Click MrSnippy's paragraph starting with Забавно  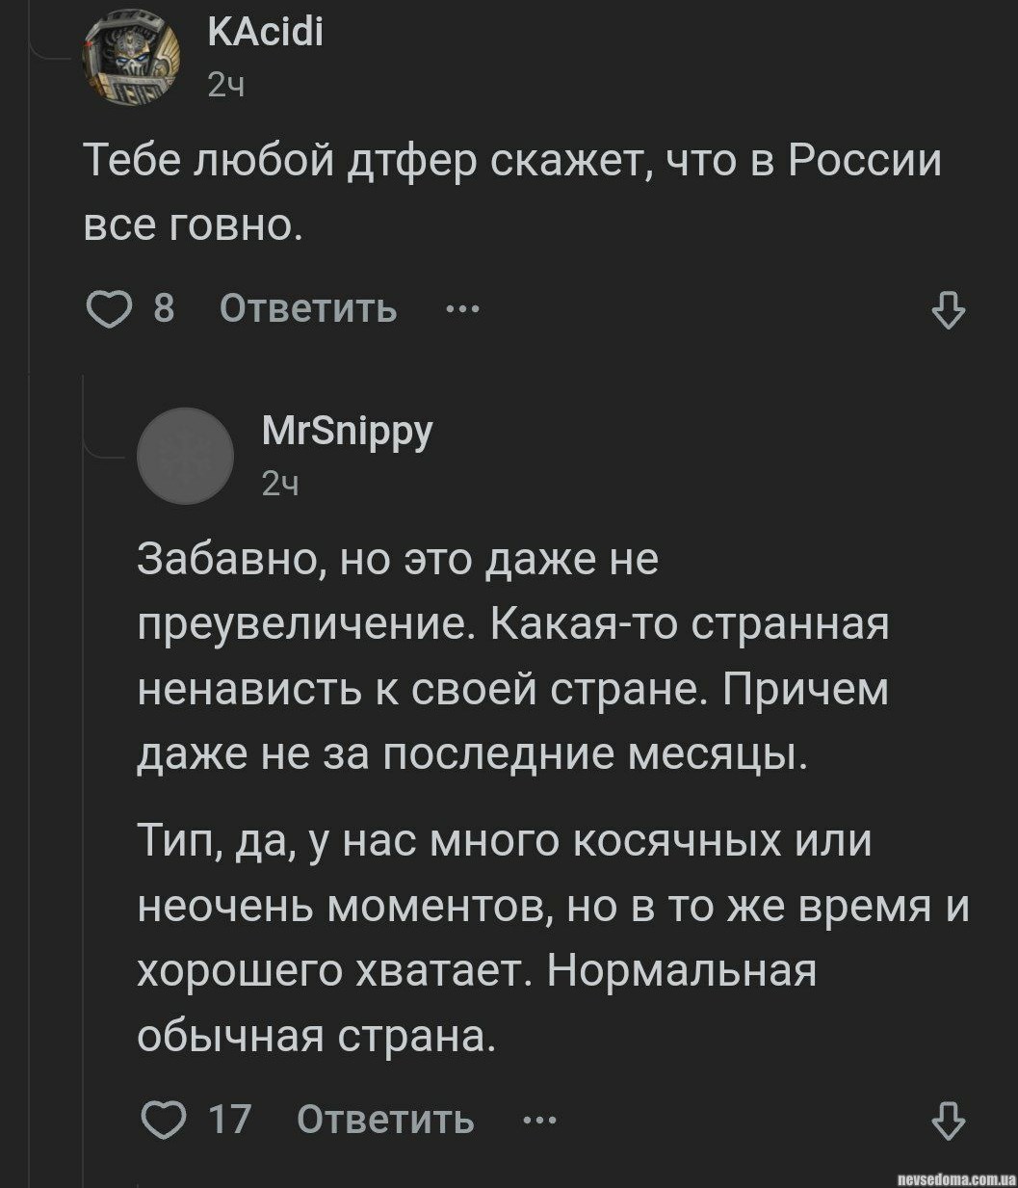[510, 657]
